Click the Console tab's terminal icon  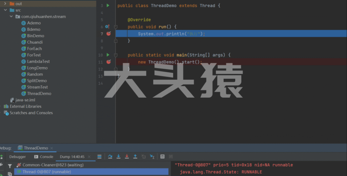36,157
